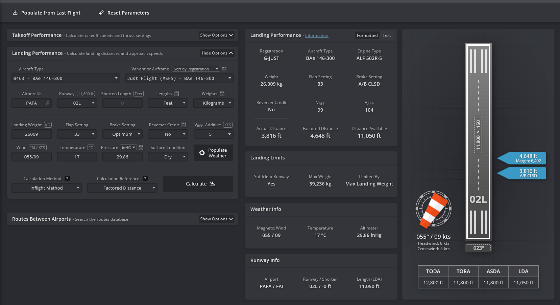Click the KTS badge beside VREF Additive
The height and width of the screenshot is (305, 560).
click(228, 125)
